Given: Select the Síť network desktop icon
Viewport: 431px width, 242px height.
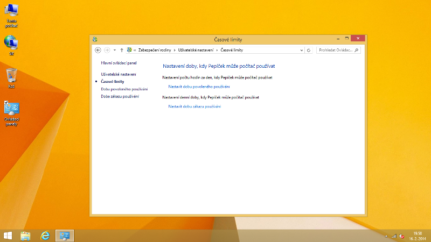Looking at the screenshot, I should (11, 43).
